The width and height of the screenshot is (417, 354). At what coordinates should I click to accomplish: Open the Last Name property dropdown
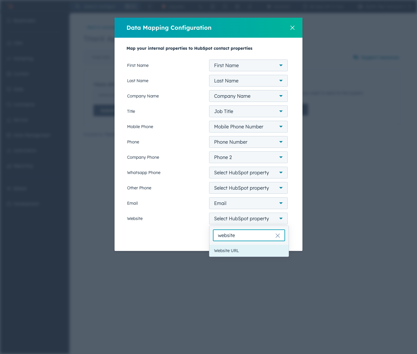click(248, 81)
